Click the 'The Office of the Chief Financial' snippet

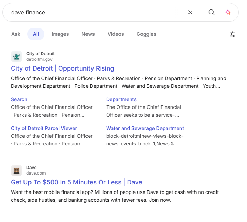pyautogui.click(x=144, y=111)
